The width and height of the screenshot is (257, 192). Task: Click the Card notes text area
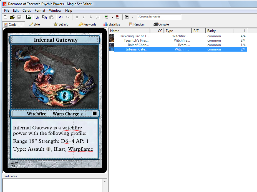pos(53,185)
